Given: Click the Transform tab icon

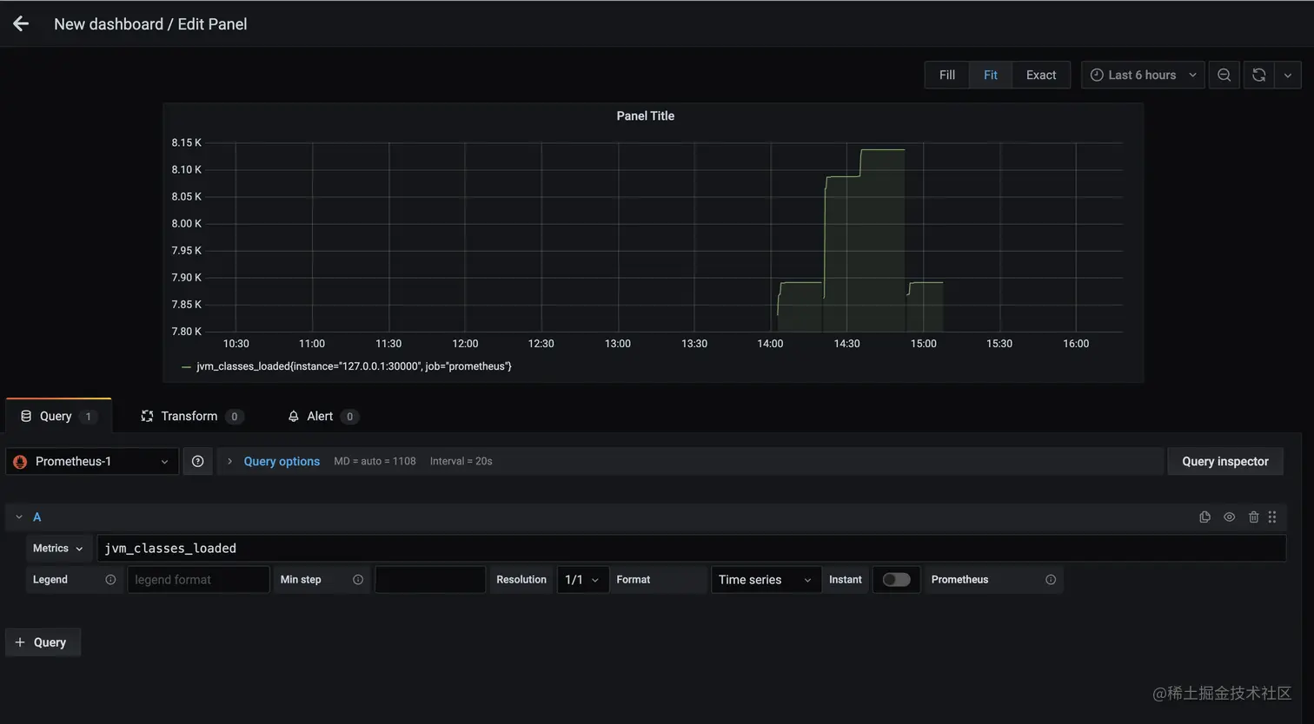Looking at the screenshot, I should click(x=147, y=416).
